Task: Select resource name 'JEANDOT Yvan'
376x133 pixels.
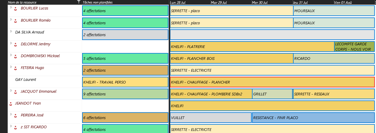Action: (28, 103)
